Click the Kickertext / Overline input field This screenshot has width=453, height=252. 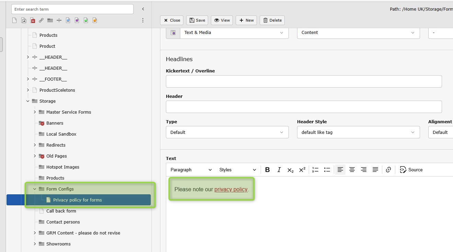click(x=304, y=81)
